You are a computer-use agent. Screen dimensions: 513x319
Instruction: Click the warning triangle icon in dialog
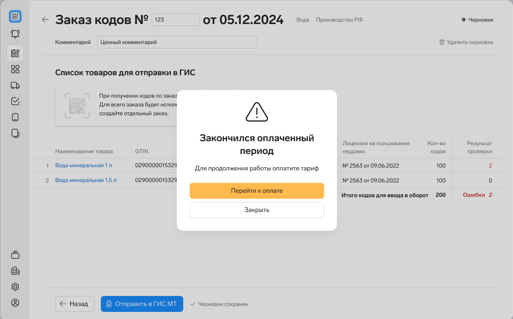[257, 112]
